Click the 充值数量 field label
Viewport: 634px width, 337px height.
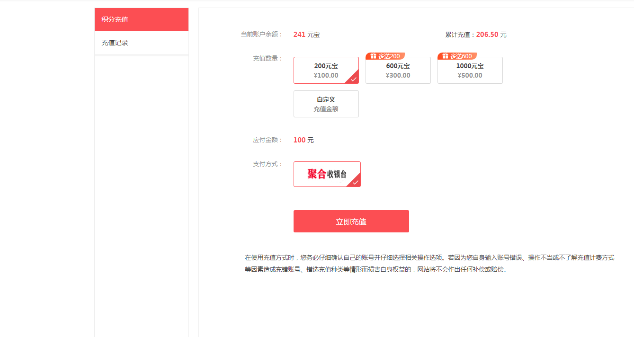tap(268, 59)
